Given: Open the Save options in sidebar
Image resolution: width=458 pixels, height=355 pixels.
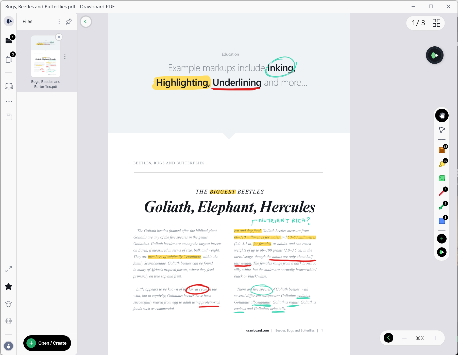Looking at the screenshot, I should pos(9,117).
